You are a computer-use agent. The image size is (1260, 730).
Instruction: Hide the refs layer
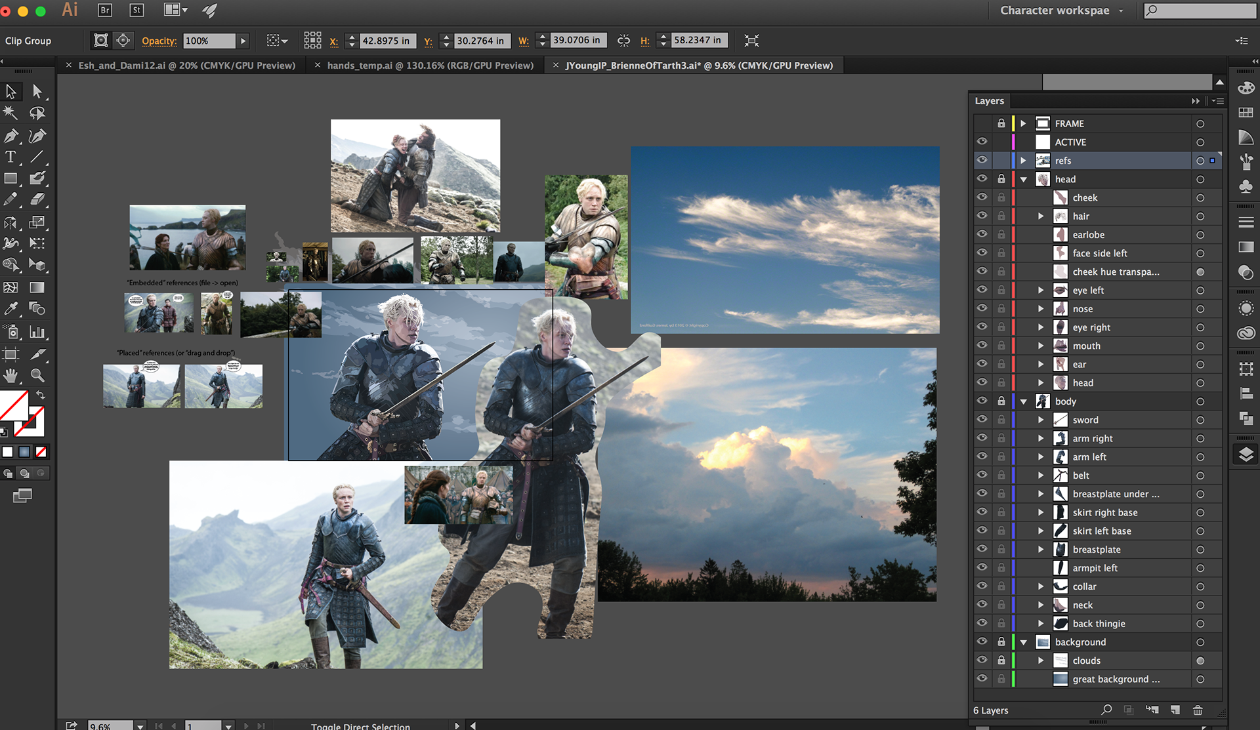click(982, 160)
